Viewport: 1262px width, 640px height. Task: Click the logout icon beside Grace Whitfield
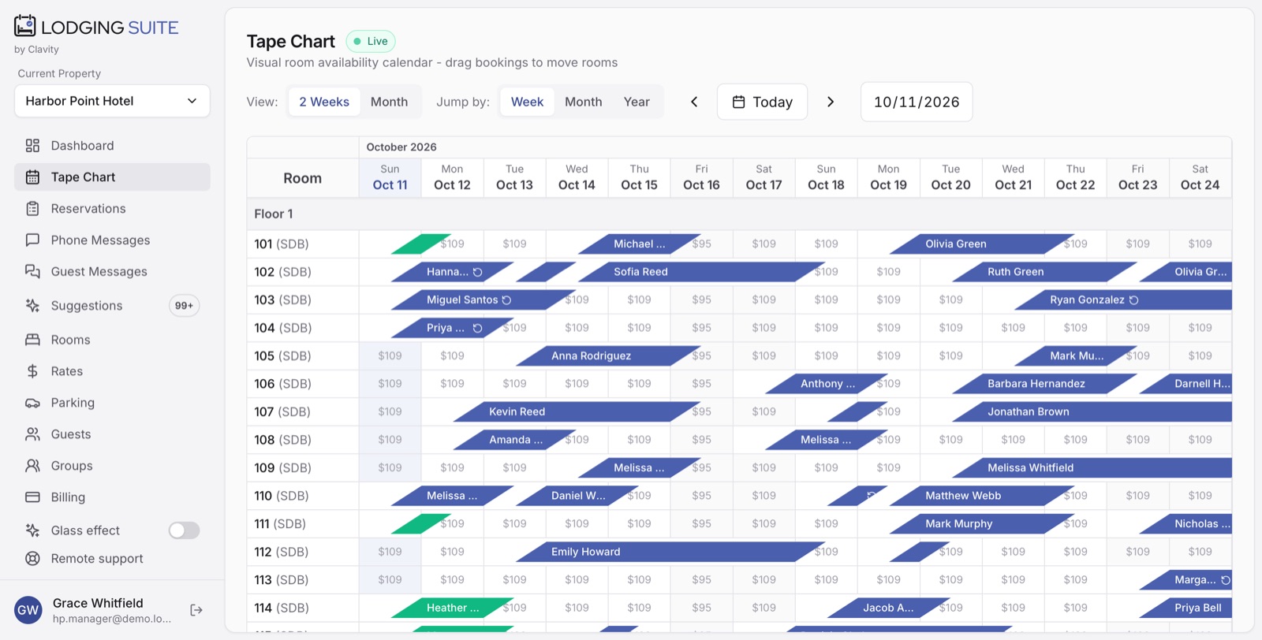(x=196, y=610)
